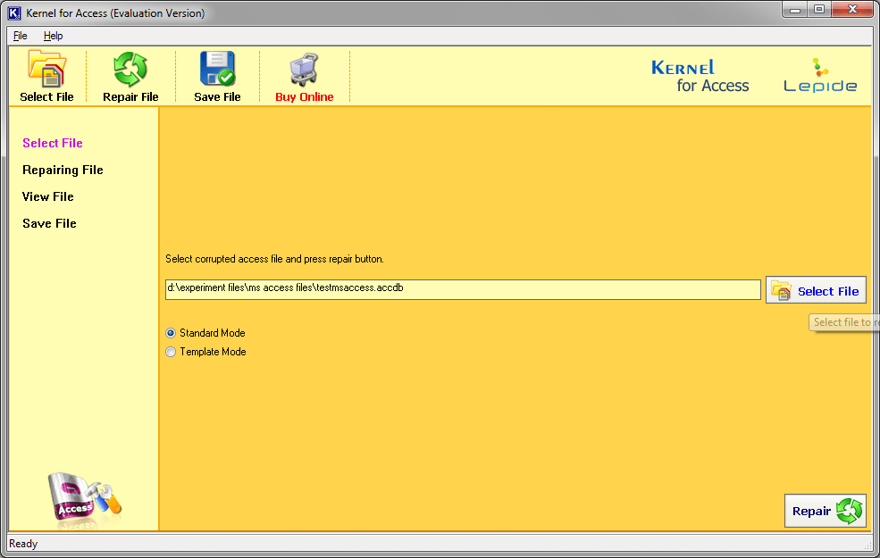Click the 'Select corrupted access file' instruction text

(274, 259)
